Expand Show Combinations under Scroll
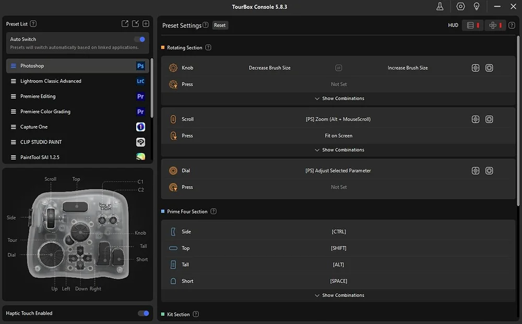 click(x=339, y=150)
